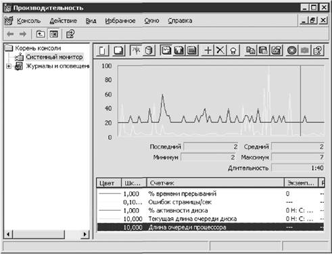The height and width of the screenshot is (254, 332).
Task: Click the Add counter plus icon
Action: pyautogui.click(x=208, y=51)
